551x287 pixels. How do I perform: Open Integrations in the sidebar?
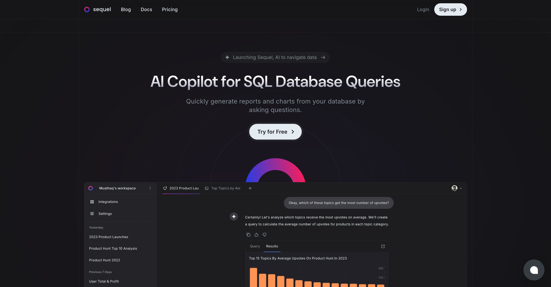point(108,202)
